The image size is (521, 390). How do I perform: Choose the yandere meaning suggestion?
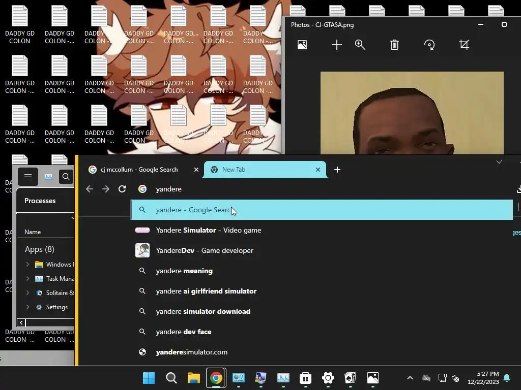[x=322, y=271]
